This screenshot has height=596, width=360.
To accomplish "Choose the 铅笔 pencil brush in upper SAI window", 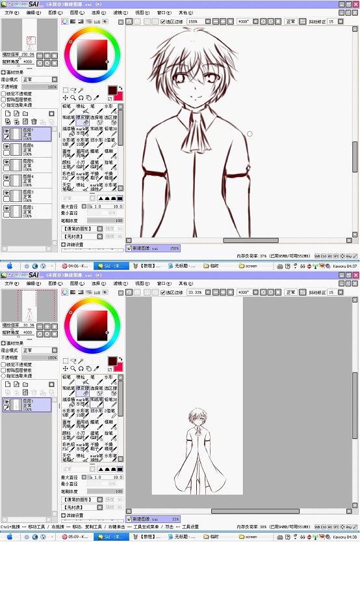I will click(x=68, y=109).
